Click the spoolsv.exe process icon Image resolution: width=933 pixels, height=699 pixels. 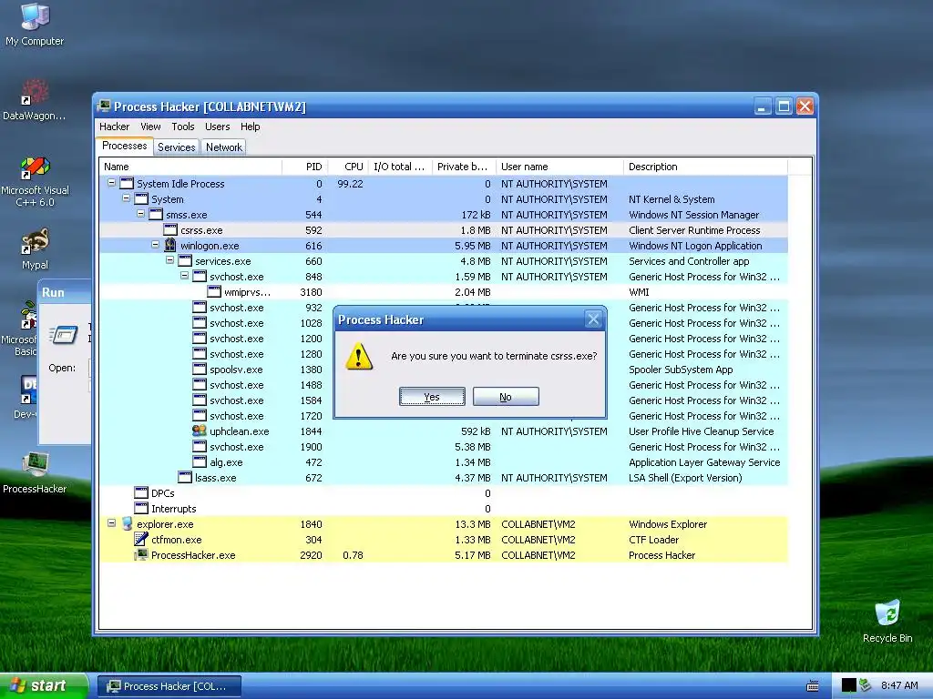click(200, 370)
